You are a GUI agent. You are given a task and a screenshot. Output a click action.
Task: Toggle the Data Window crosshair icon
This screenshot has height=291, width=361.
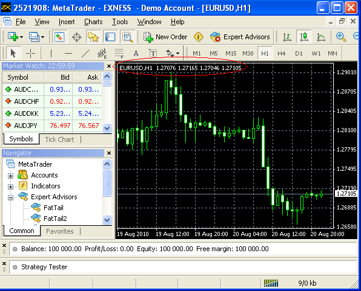[76, 37]
